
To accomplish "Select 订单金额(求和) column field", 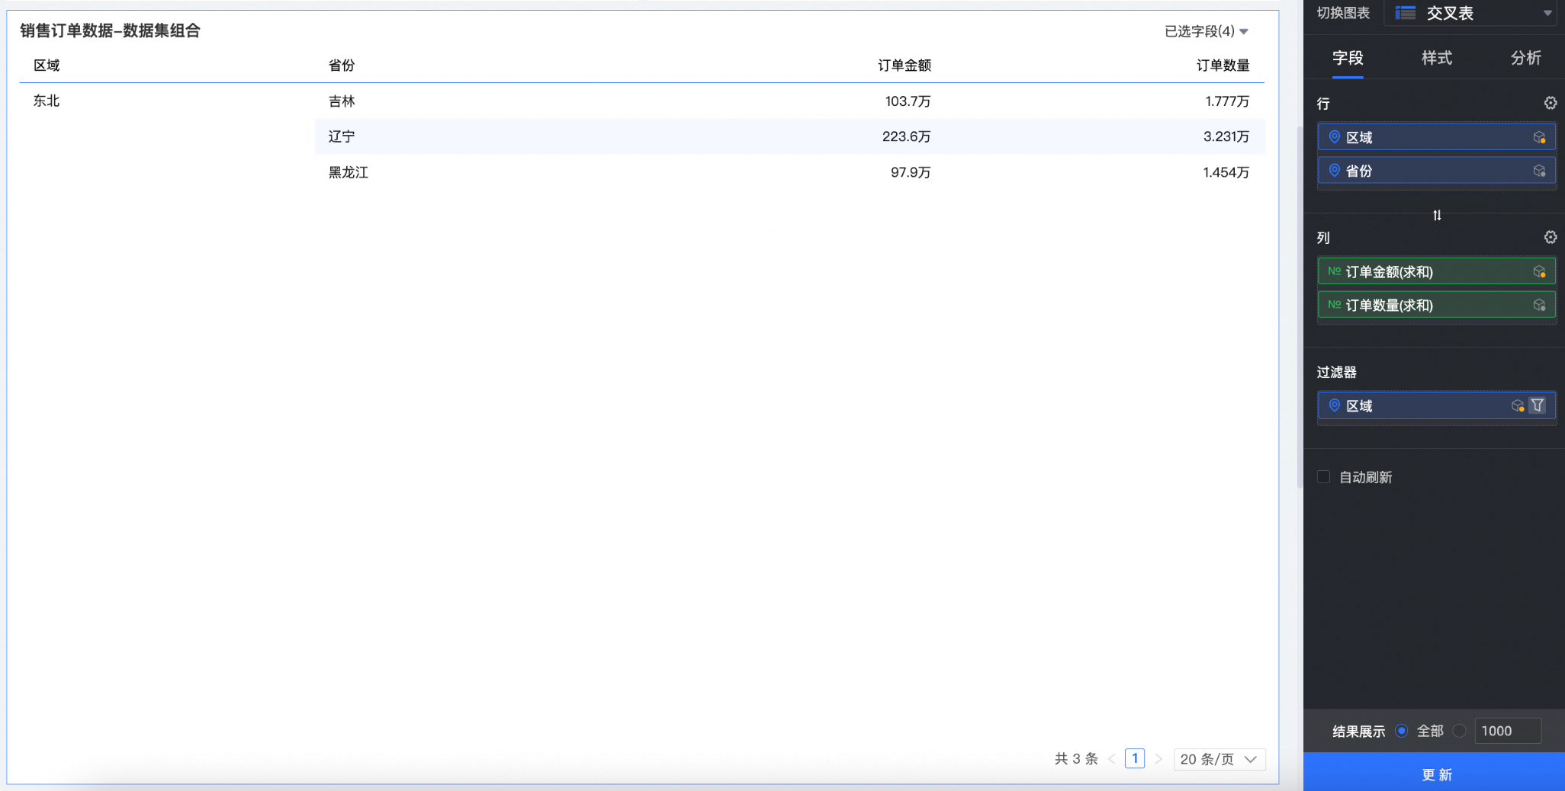I will pos(1436,271).
